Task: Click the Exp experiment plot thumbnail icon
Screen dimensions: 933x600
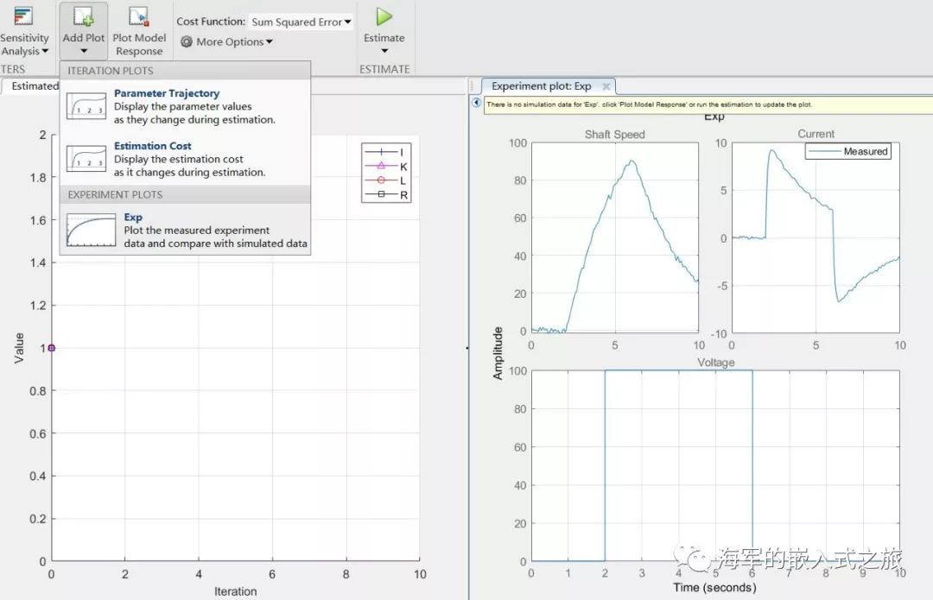Action: [x=91, y=231]
